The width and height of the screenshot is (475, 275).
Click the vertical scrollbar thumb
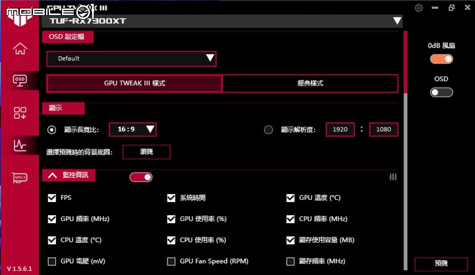(405, 62)
